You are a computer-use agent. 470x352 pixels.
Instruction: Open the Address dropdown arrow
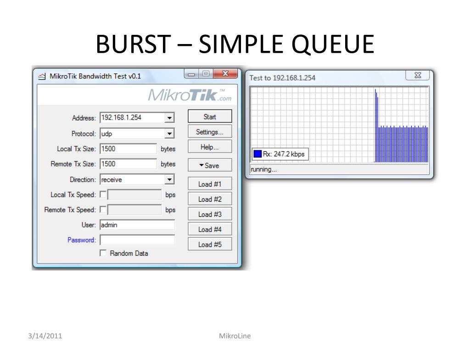point(169,118)
